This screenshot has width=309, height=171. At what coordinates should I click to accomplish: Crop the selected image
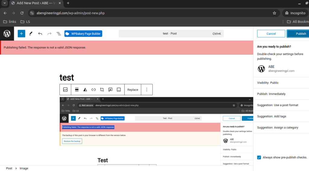(102, 90)
